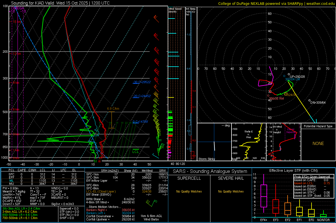Screen dimensions: 336x223
Task: Click the '356/35 RM' hodograph label
Action: pos(276,99)
